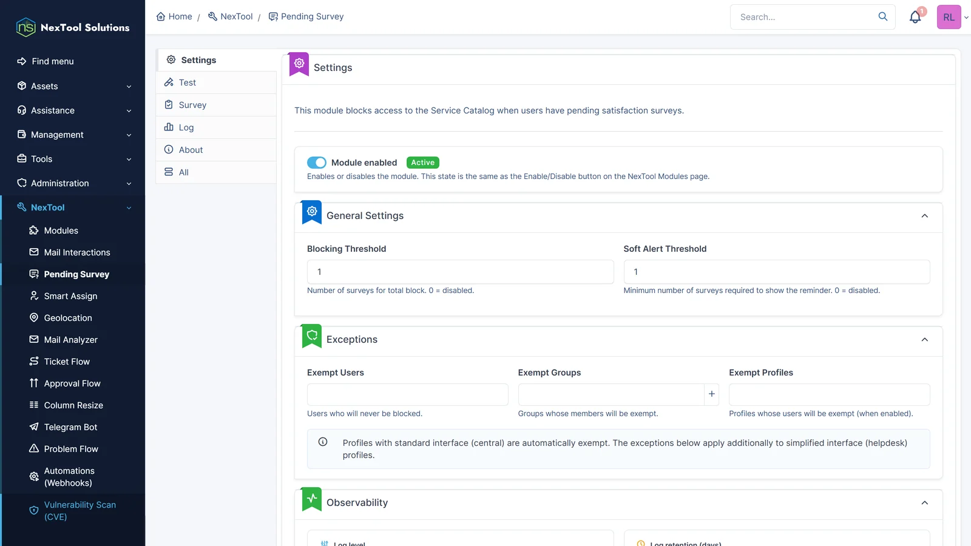Screen dimensions: 971x546
Task: Click the NexTool breadcrumb link
Action: coord(230,16)
